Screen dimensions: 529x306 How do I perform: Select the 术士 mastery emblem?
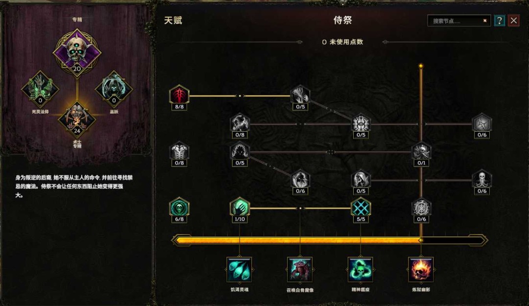(77, 119)
